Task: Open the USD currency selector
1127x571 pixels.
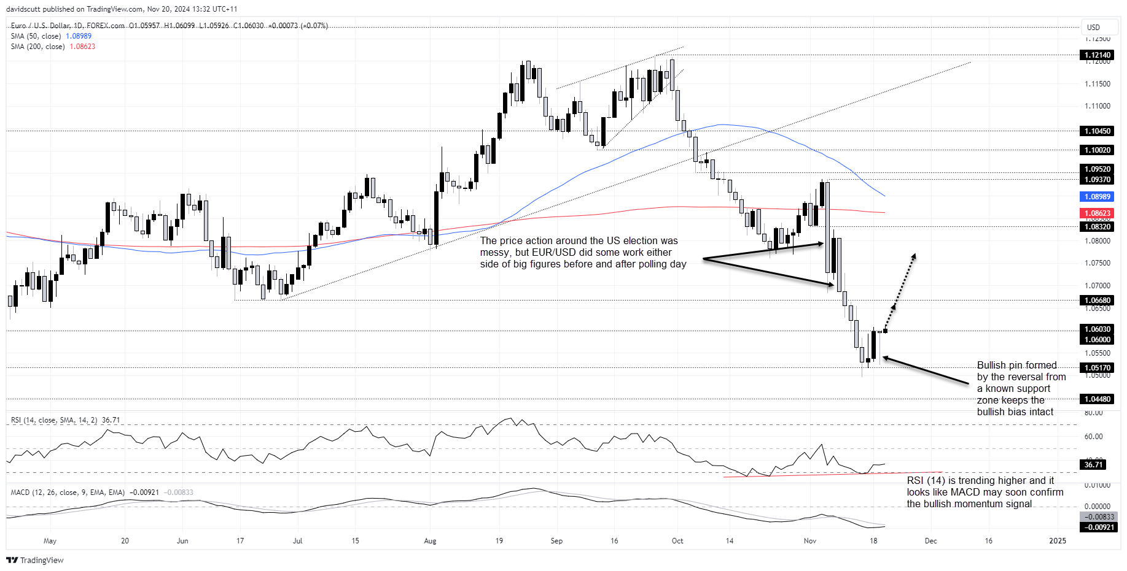Action: tap(1099, 27)
